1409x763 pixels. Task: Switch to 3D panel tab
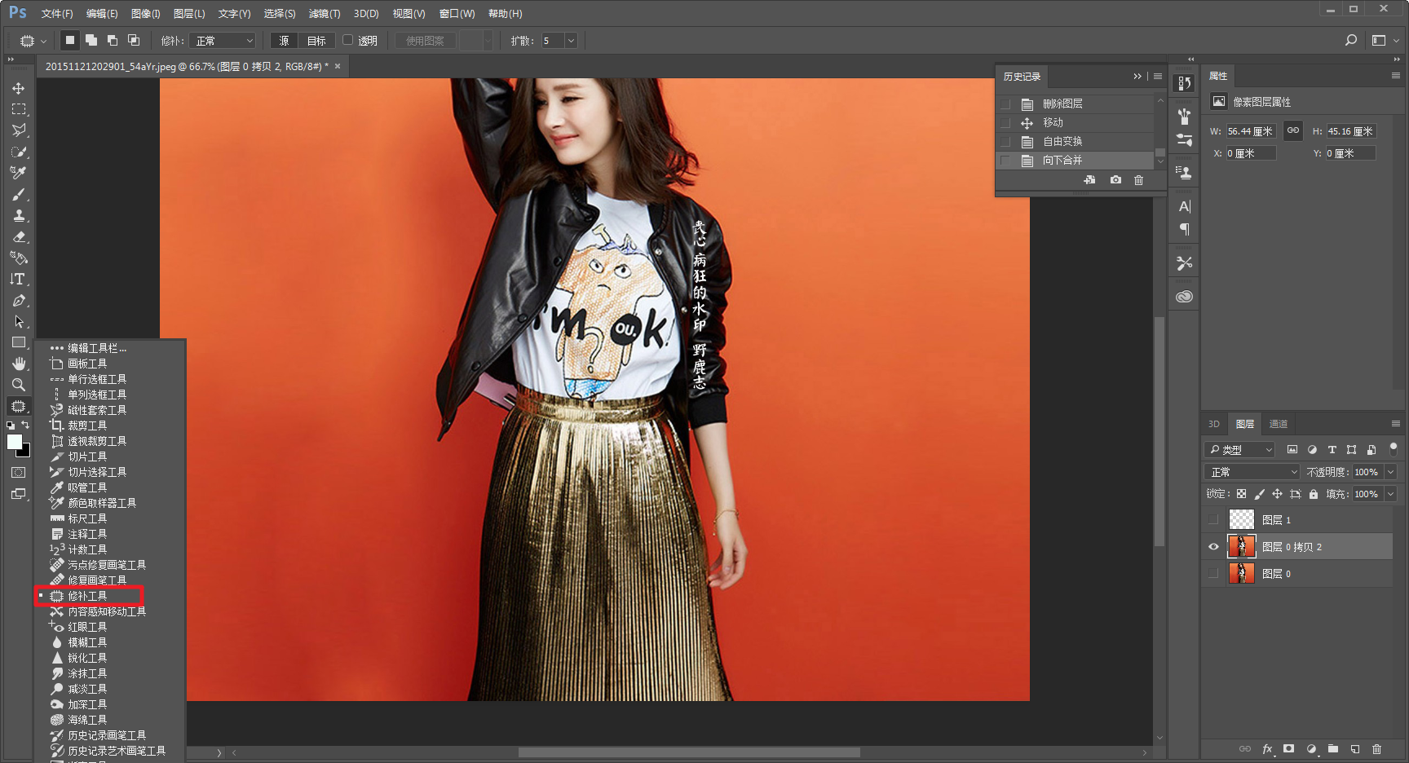coord(1213,424)
